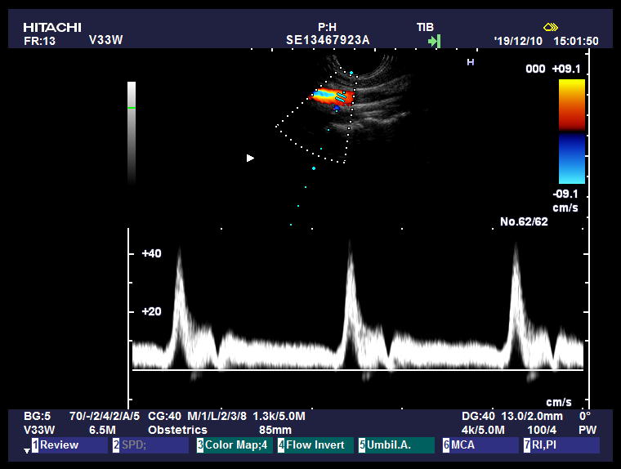621x469 pixels.
Task: Toggle Flow Invert softkey
Action: (x=315, y=445)
